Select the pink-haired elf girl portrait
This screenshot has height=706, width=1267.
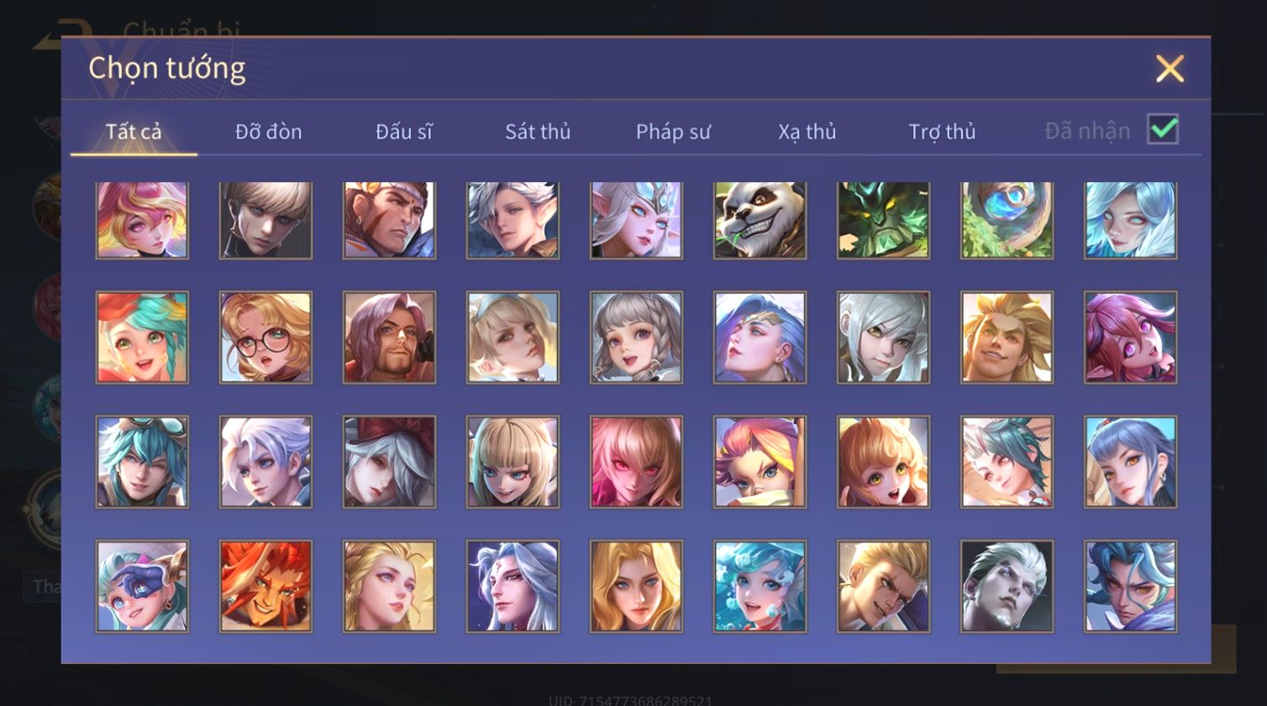[1130, 337]
